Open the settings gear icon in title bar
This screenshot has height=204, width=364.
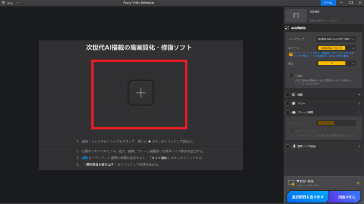[3, 3]
